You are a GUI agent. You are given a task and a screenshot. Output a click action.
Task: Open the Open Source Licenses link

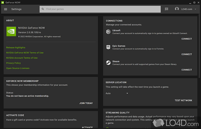(x=18, y=68)
